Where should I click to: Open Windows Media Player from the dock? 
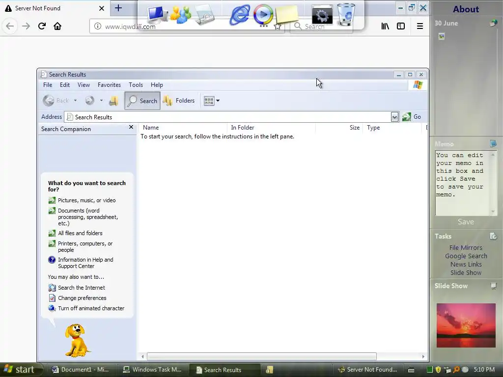263,14
